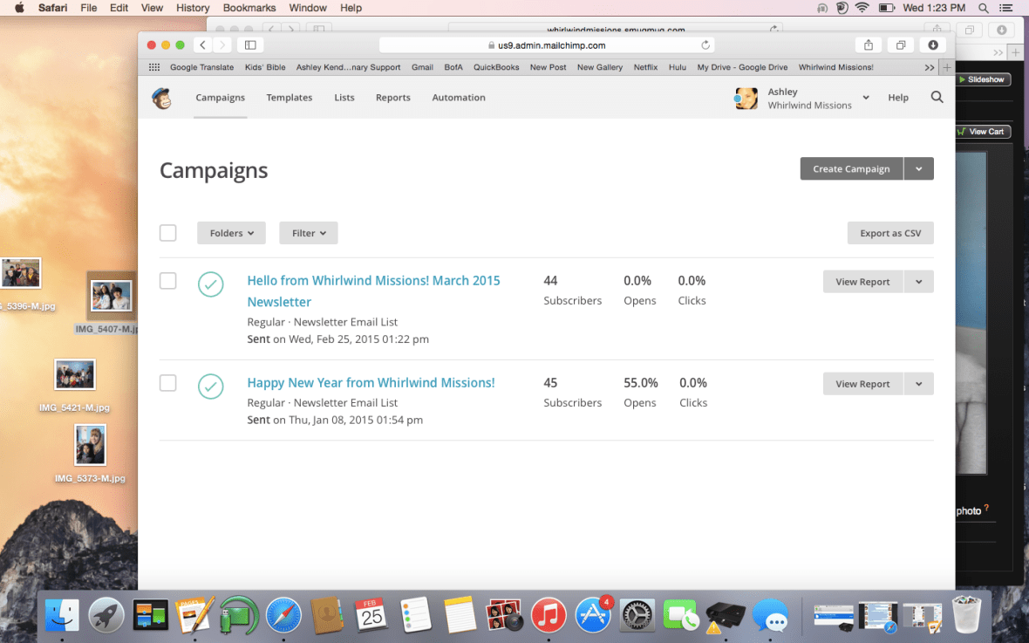The width and height of the screenshot is (1029, 643).
Task: Open the Folders dropdown
Action: (231, 233)
